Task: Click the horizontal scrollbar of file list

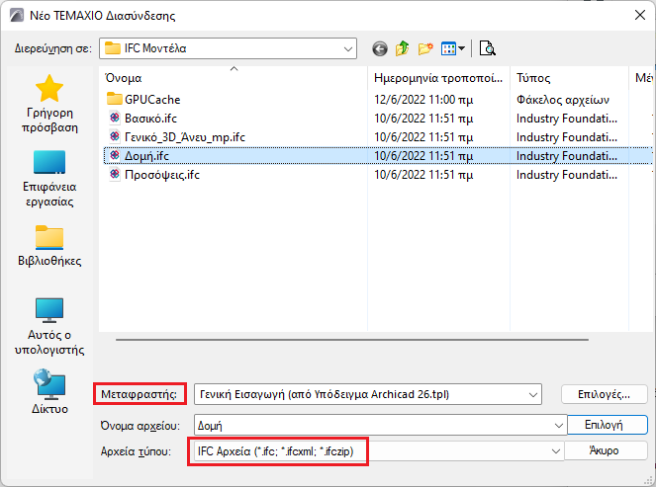Action: click(352, 340)
